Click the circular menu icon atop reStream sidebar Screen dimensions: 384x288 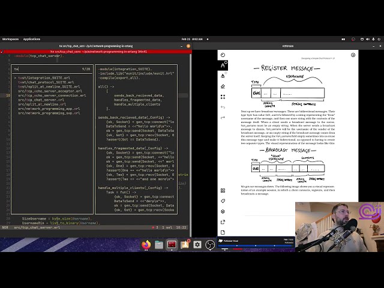[223, 55]
